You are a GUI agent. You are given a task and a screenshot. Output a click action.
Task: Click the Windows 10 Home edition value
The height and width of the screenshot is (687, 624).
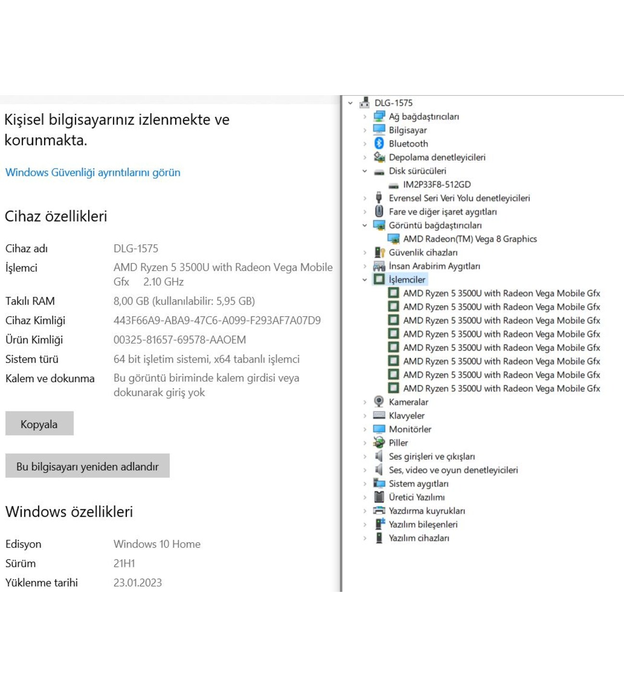coord(157,544)
